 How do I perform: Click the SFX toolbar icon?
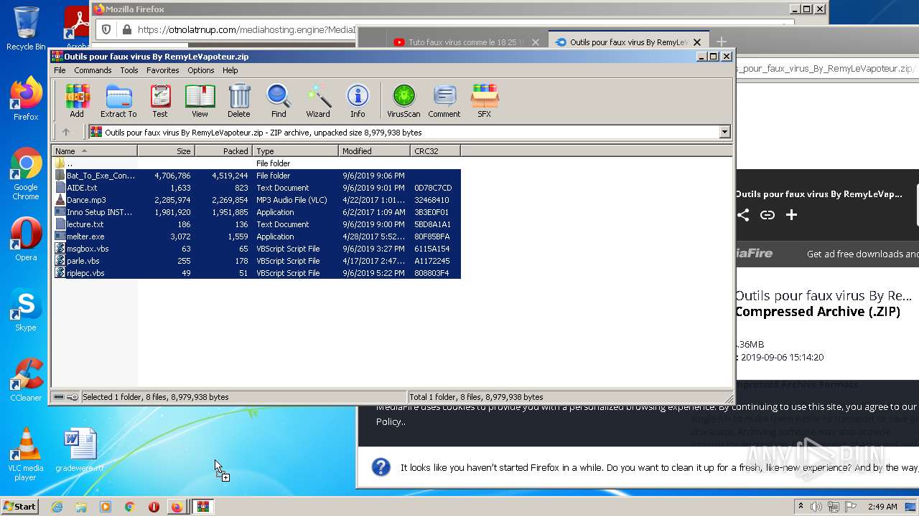(485, 101)
